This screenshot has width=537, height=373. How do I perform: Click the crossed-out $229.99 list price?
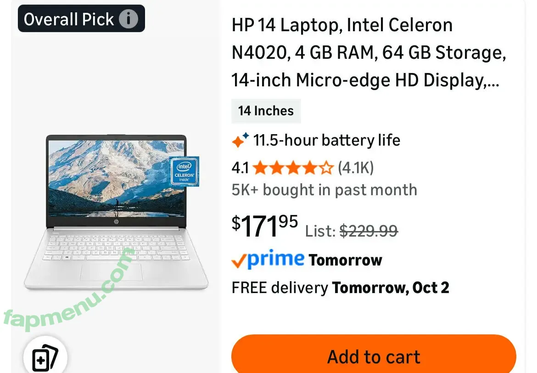[369, 231]
